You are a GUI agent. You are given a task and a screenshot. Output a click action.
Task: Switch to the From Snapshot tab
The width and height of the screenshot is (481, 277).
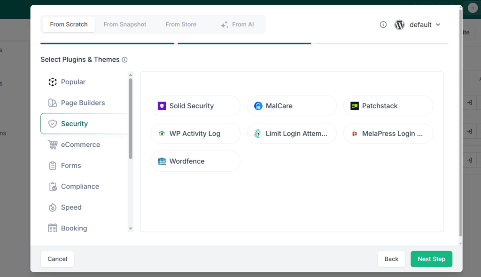[125, 24]
